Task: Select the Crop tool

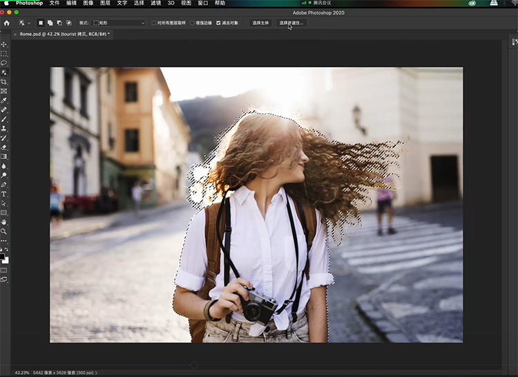Action: tap(4, 82)
